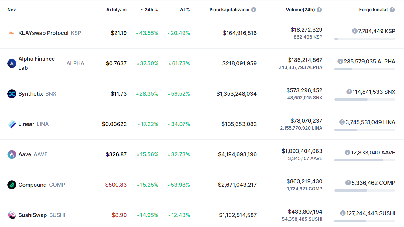404x227 pixels.
Task: Click Linear price $0.03622
Action: pyautogui.click(x=115, y=124)
